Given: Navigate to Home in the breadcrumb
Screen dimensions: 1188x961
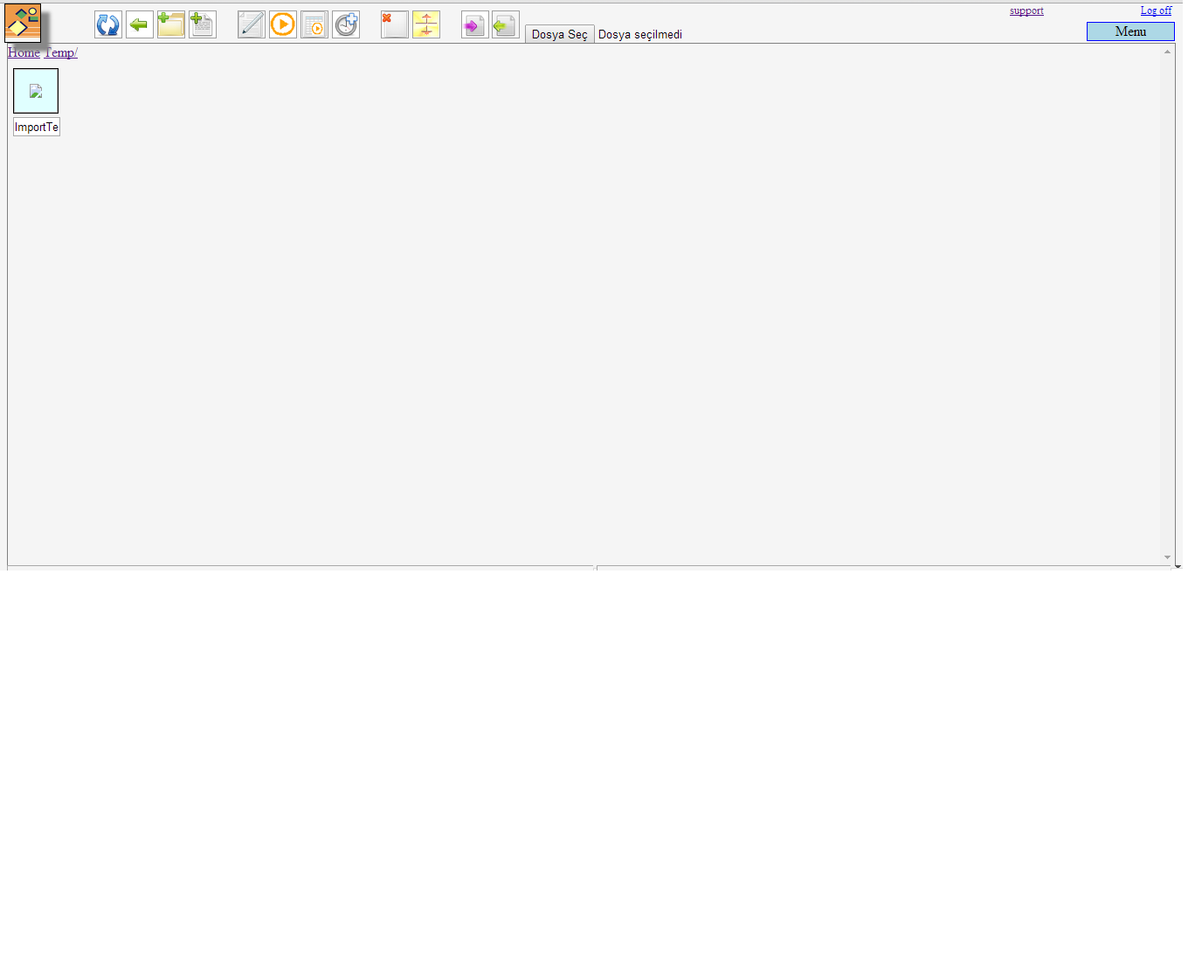Looking at the screenshot, I should click(24, 52).
